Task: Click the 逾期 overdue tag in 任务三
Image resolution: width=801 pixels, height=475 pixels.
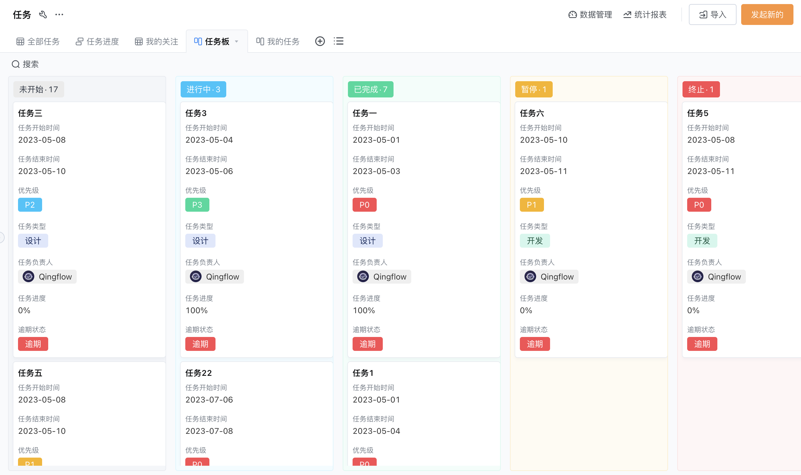Action: [33, 344]
